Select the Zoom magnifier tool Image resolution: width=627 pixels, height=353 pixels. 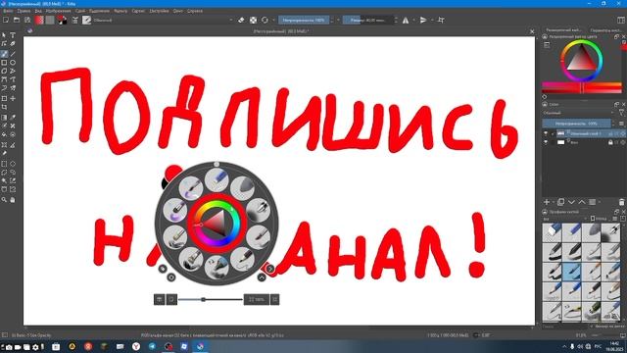[4, 199]
